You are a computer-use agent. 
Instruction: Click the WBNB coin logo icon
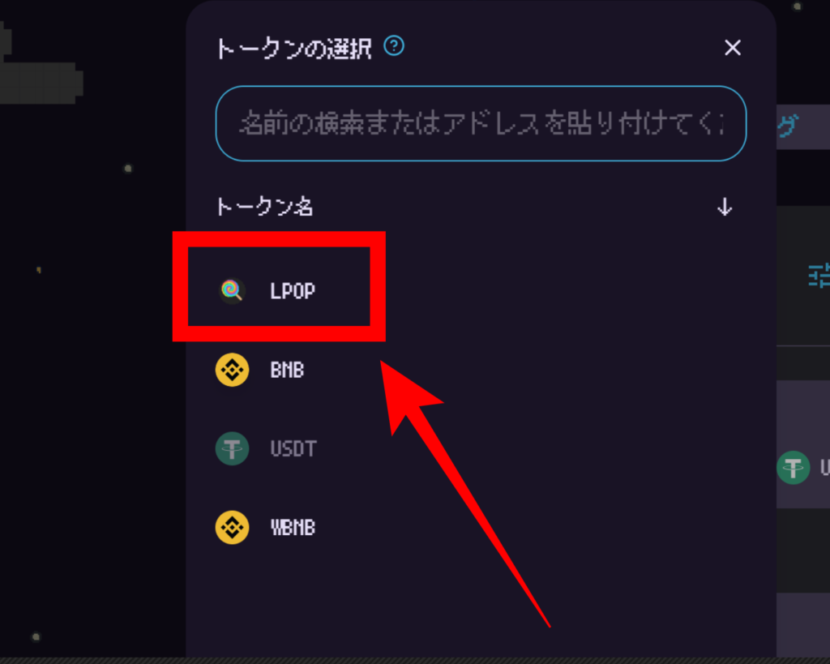232,527
